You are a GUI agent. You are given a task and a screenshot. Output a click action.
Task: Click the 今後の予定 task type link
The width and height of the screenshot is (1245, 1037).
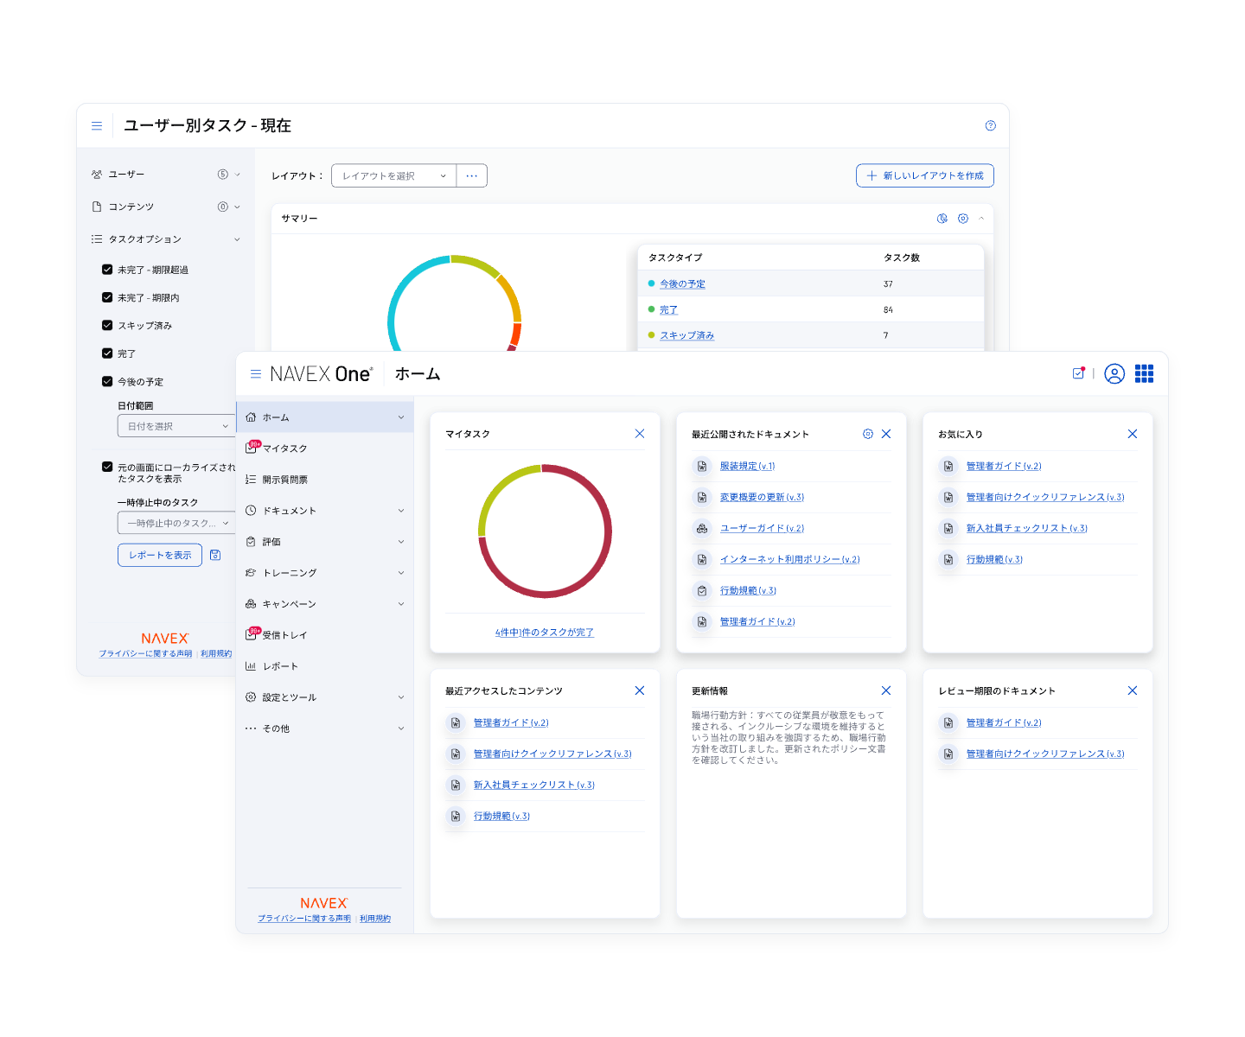pos(683,283)
